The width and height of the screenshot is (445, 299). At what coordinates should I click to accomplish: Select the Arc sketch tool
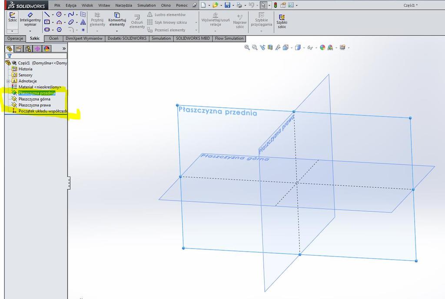coord(59,22)
